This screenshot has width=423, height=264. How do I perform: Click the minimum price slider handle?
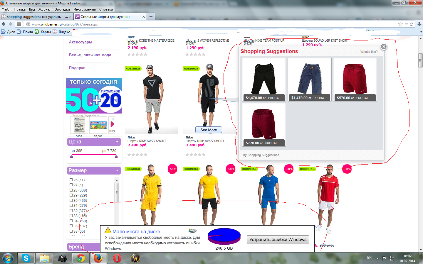[72, 157]
